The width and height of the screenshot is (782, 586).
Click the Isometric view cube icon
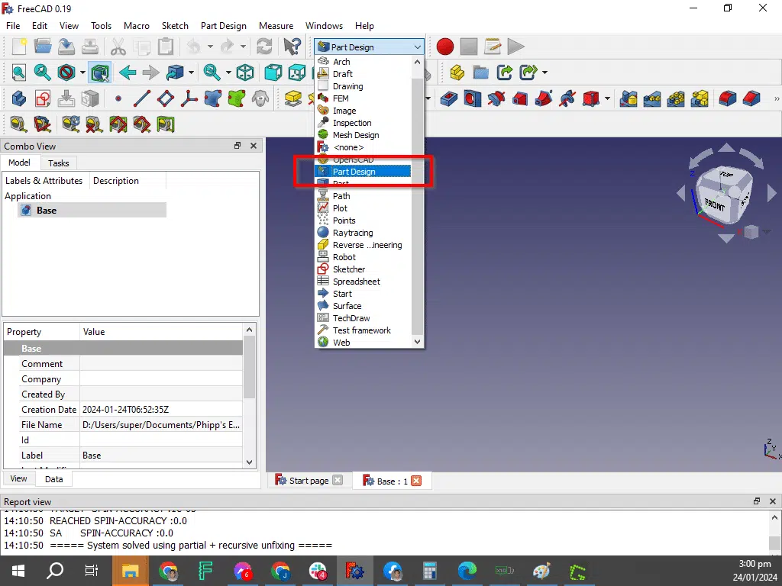click(x=245, y=72)
